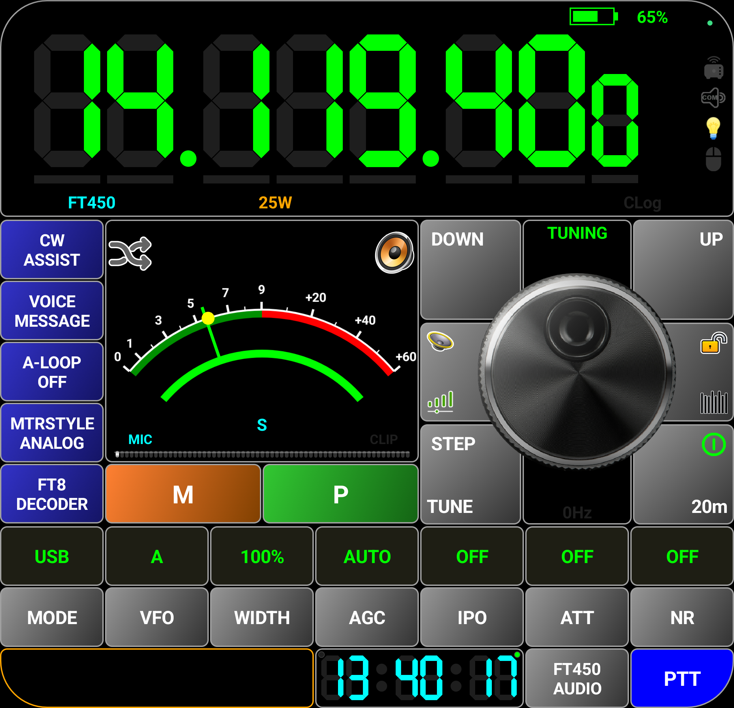This screenshot has height=708, width=734.
Task: Click the shuffle arrows icon in meter panel
Action: (130, 253)
